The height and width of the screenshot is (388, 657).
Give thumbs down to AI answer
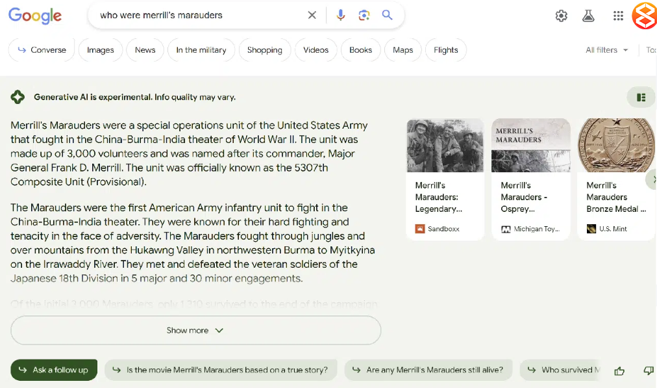pyautogui.click(x=648, y=370)
